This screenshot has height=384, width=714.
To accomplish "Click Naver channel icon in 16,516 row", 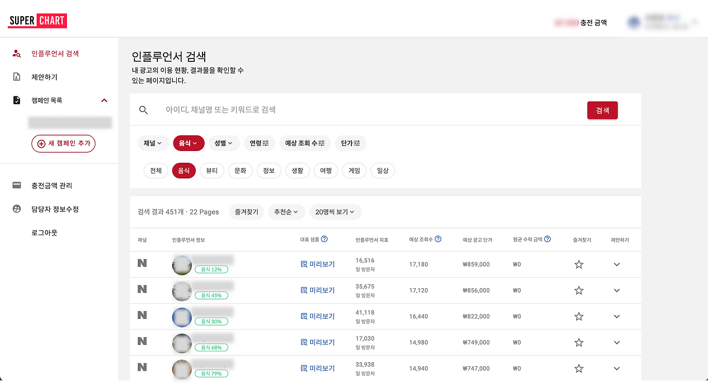I will coord(142,263).
